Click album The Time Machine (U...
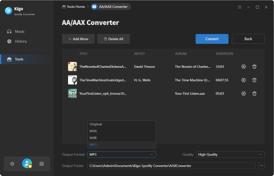The height and width of the screenshot is (176, 274). coord(192,80)
